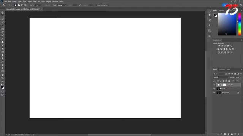Screen dimensions: 243x136
Task: Toggle lock all
Action: (229, 81)
